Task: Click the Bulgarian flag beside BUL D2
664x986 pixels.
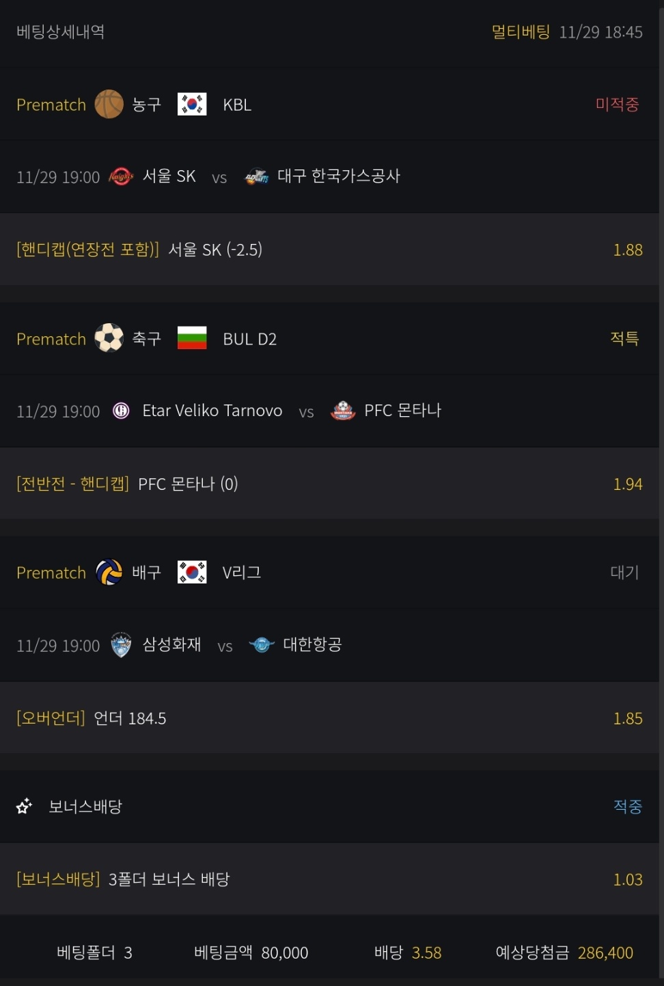Action: pyautogui.click(x=192, y=338)
